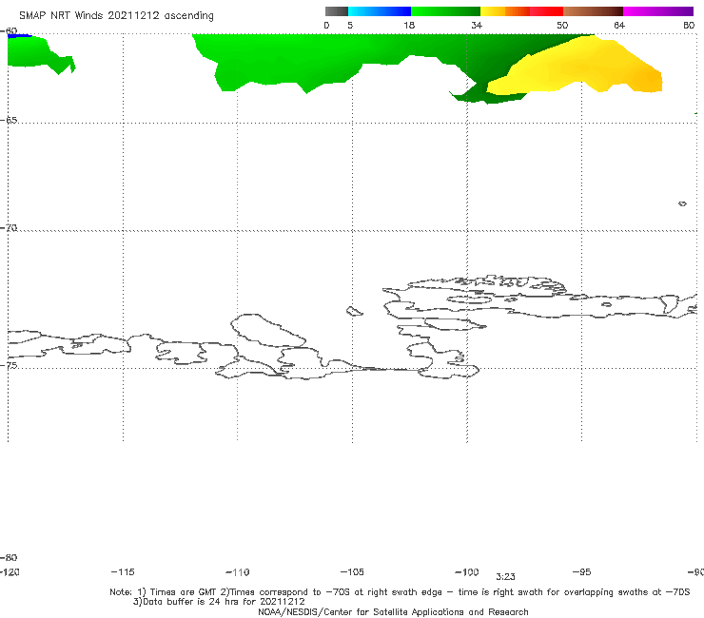Click the '34' label under the color bar
Viewport: 704px width, 618px height.
[477, 25]
